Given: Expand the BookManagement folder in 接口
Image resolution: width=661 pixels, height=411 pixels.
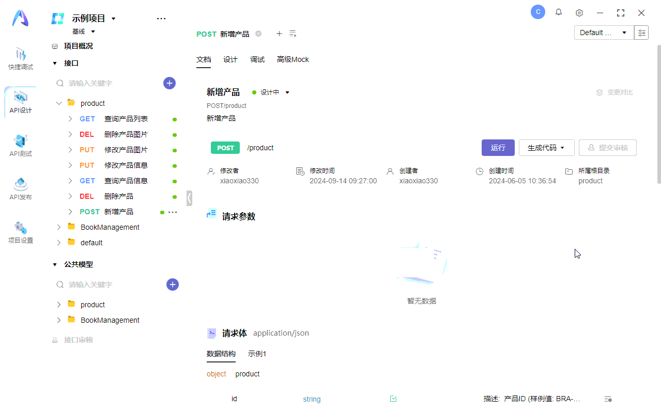Looking at the screenshot, I should point(58,227).
